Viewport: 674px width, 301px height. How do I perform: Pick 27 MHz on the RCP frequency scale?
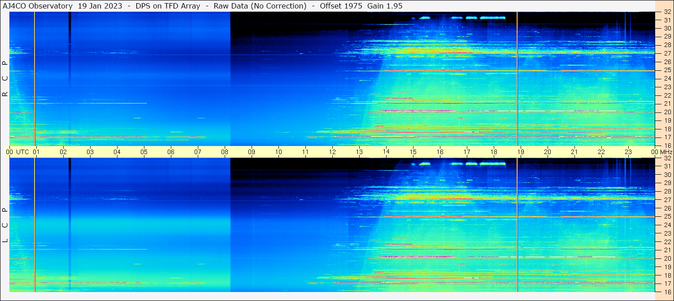(667, 53)
